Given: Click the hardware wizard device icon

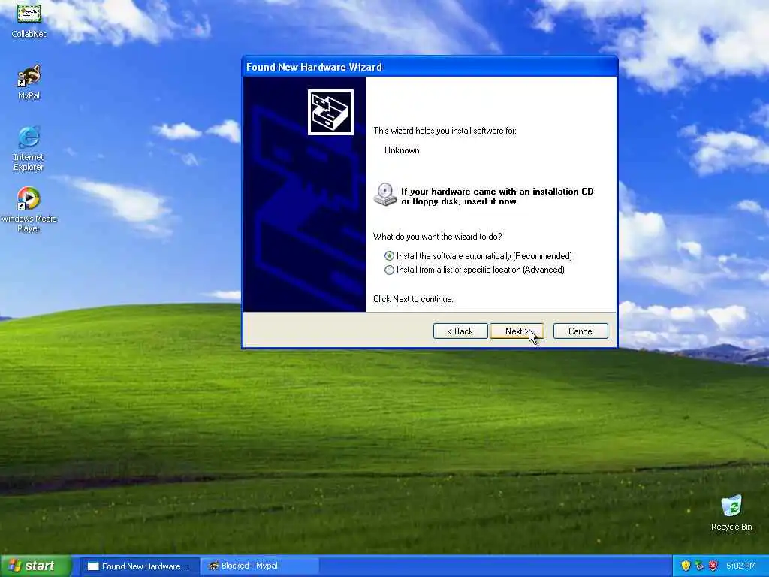Looking at the screenshot, I should (330, 113).
